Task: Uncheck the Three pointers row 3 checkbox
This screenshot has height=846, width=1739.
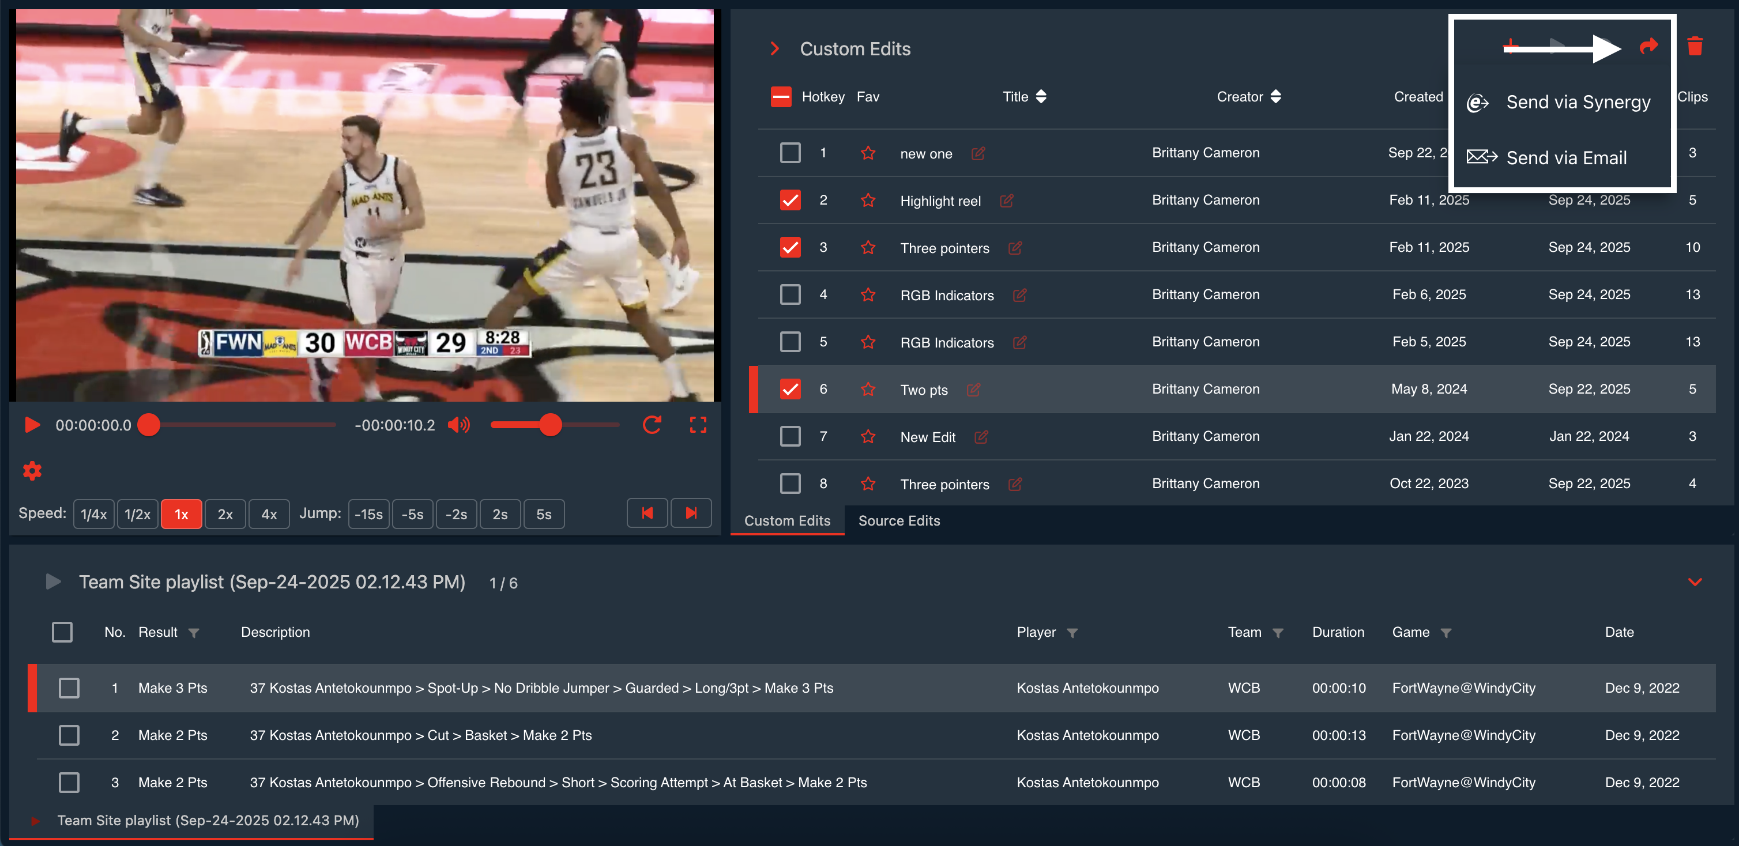Action: 790,248
